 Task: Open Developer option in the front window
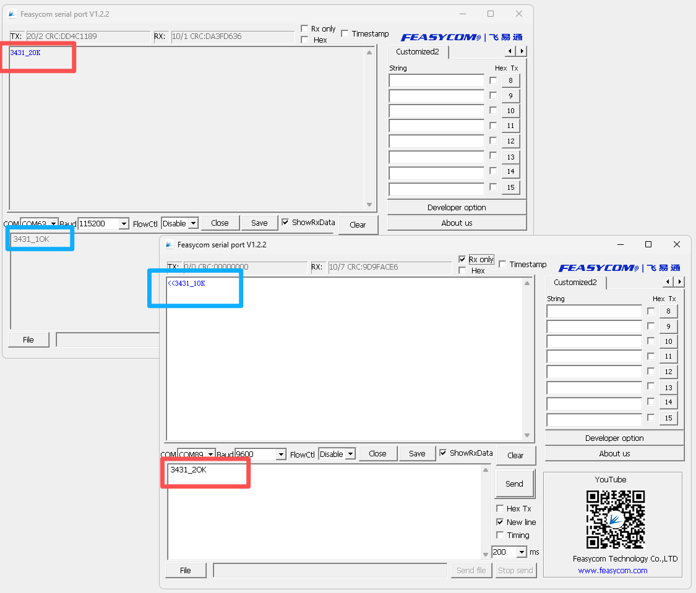614,438
